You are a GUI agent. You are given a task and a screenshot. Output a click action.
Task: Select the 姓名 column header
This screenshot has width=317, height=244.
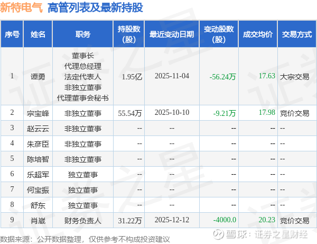(38, 34)
